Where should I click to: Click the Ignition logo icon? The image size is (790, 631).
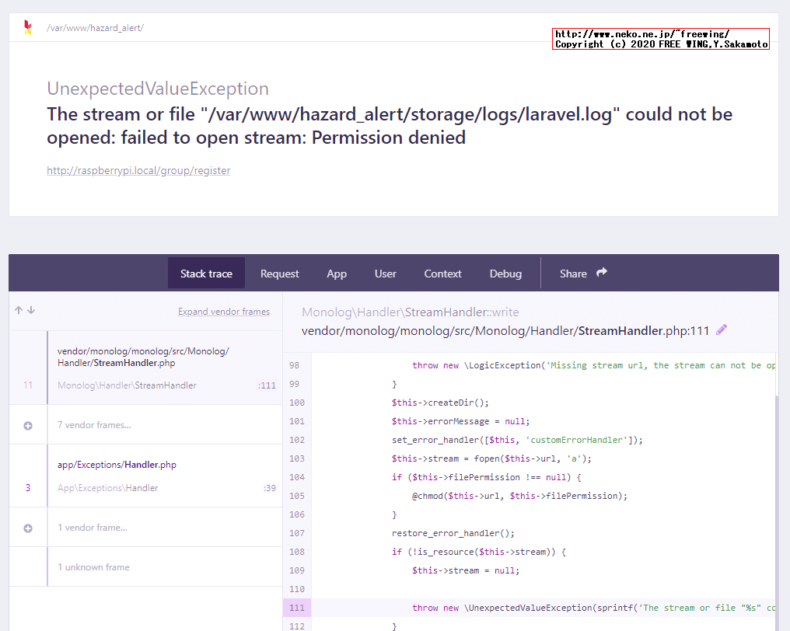(28, 27)
